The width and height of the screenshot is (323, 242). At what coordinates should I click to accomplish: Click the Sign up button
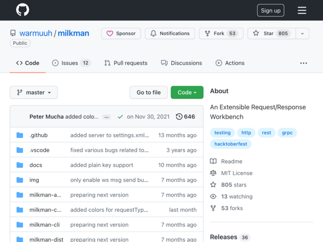coord(271,10)
